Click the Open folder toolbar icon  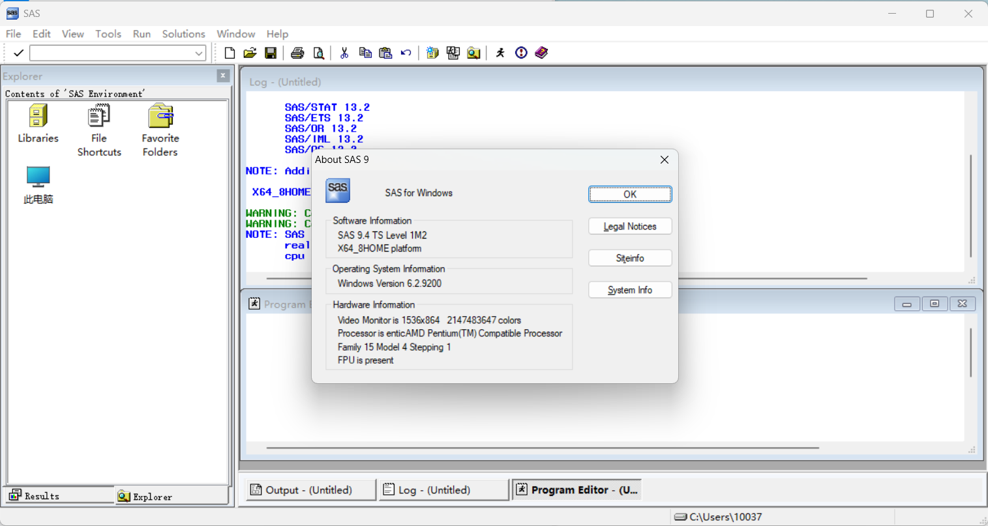[250, 53]
